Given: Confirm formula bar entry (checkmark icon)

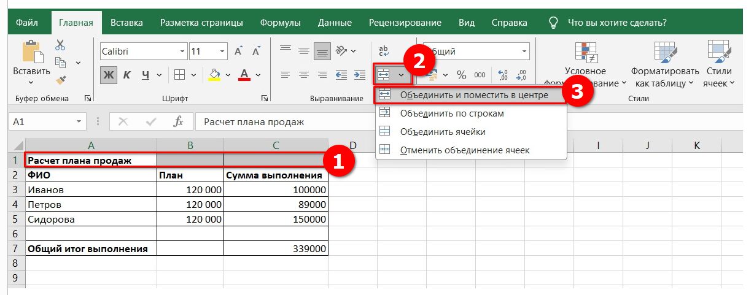Looking at the screenshot, I should 151,122.
